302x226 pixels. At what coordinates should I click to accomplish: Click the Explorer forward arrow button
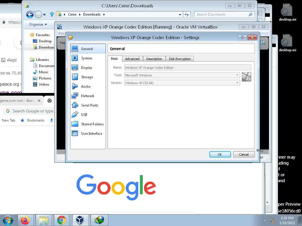[38, 14]
